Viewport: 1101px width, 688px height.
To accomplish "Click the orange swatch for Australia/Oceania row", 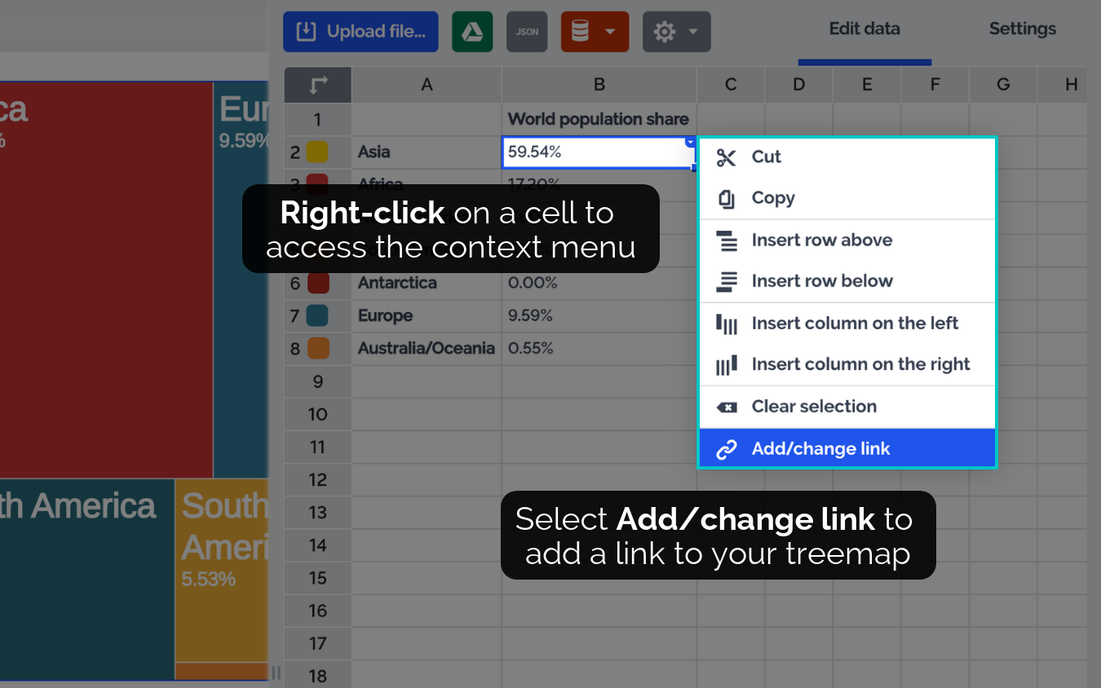I will tap(317, 349).
